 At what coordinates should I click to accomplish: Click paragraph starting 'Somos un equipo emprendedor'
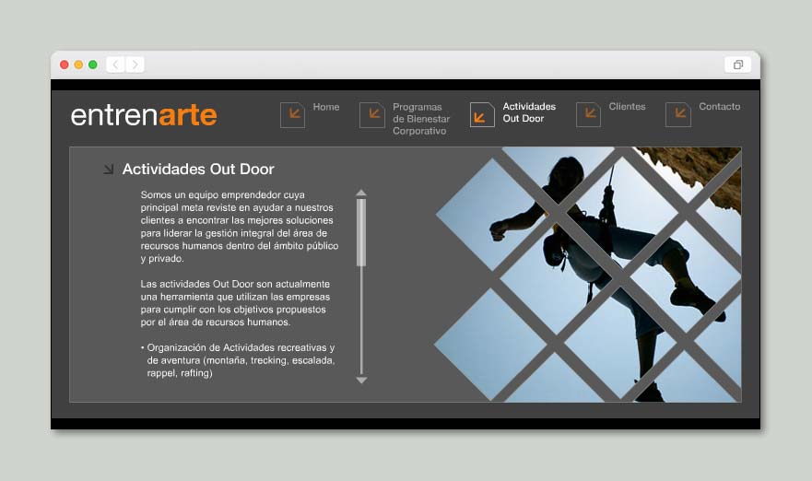click(x=240, y=227)
